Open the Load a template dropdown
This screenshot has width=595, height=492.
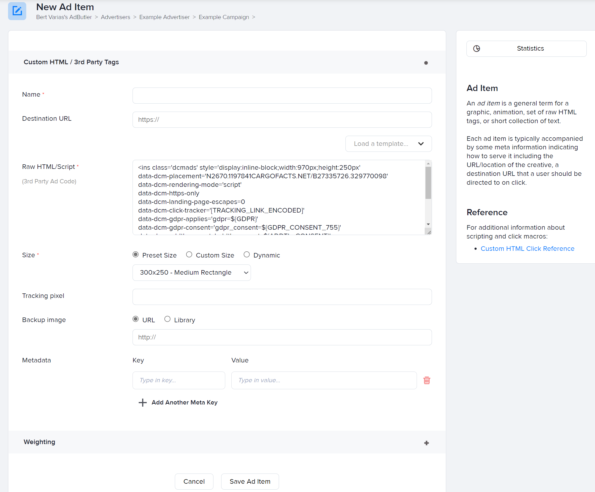click(x=388, y=143)
